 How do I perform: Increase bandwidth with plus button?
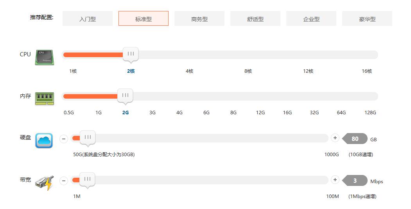click(x=335, y=180)
